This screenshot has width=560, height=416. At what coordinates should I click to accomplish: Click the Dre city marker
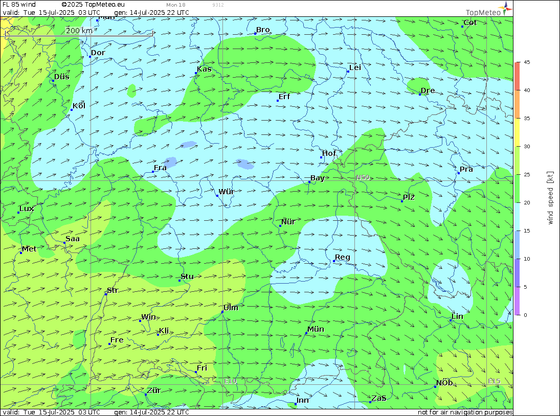point(420,95)
